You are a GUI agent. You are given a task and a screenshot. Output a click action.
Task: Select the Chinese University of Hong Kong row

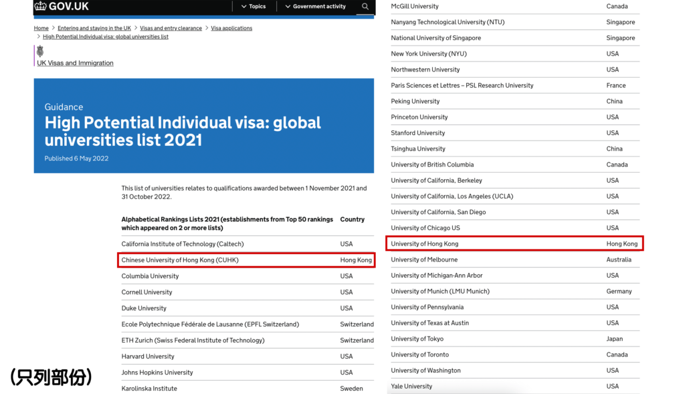point(246,260)
